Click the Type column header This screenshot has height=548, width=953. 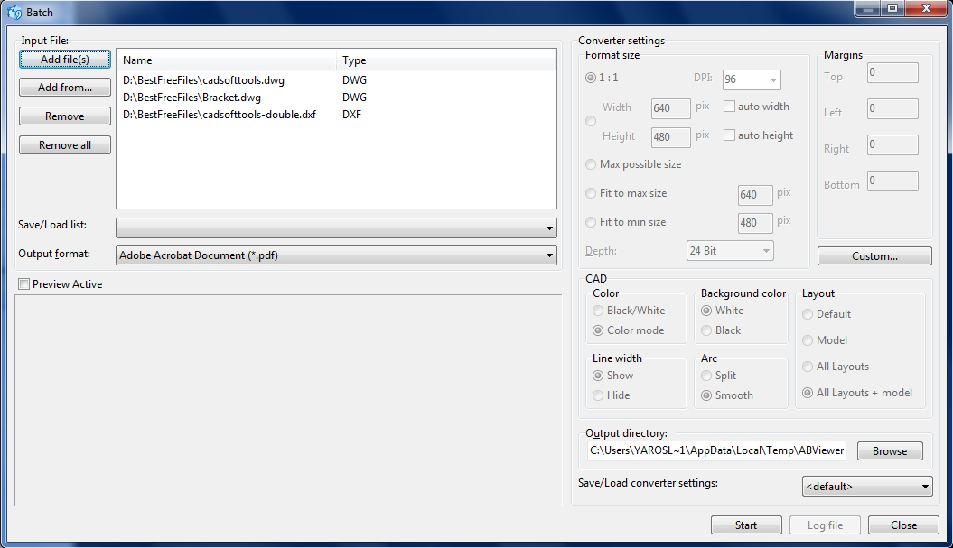(x=446, y=60)
